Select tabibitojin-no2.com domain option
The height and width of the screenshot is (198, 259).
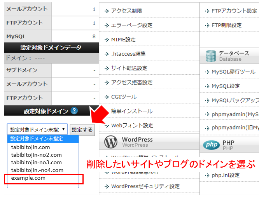click(x=36, y=155)
